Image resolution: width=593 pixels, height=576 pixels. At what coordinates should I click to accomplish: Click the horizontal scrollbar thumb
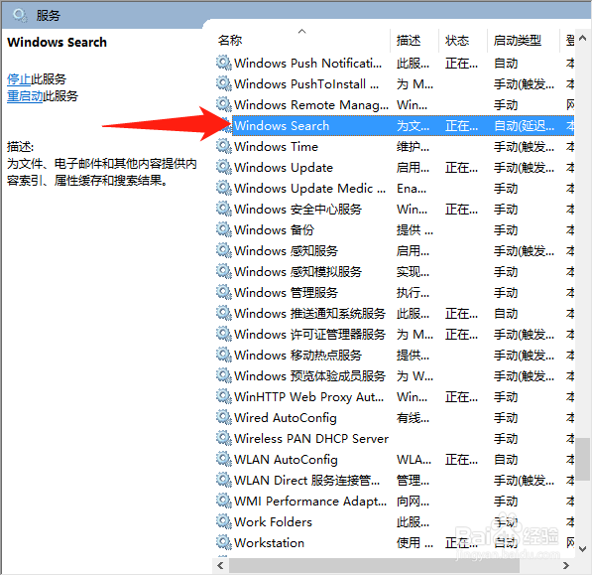click(374, 565)
